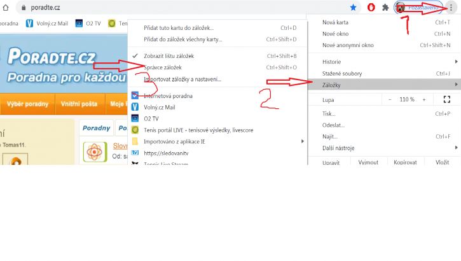The width and height of the screenshot is (461, 261).
Task: Open Volný.cz Mail bookmark in submenu
Action: [x=217, y=107]
